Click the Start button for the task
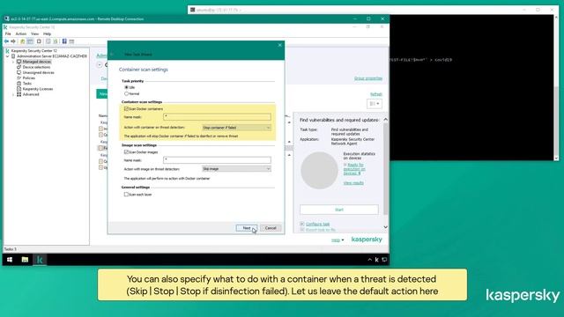 click(x=339, y=210)
